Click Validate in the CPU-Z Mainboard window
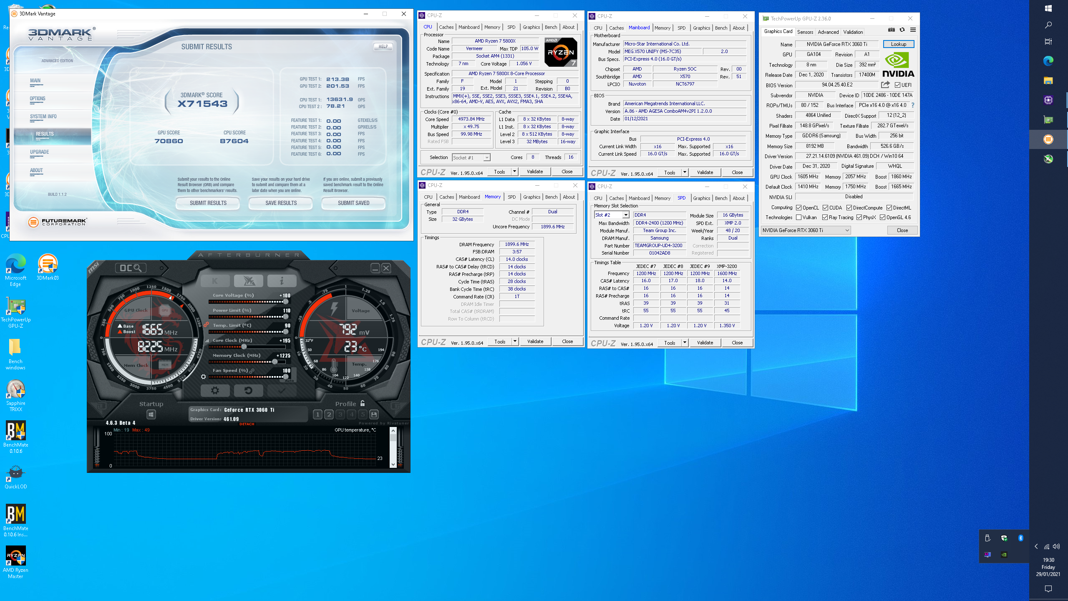 point(705,172)
